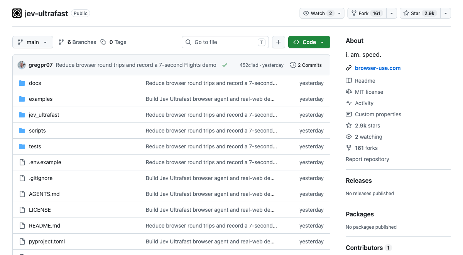Open the examples folder
This screenshot has width=463, height=255.
pyautogui.click(x=41, y=99)
